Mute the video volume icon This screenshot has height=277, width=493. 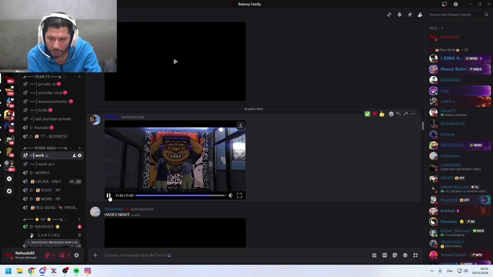click(x=230, y=195)
